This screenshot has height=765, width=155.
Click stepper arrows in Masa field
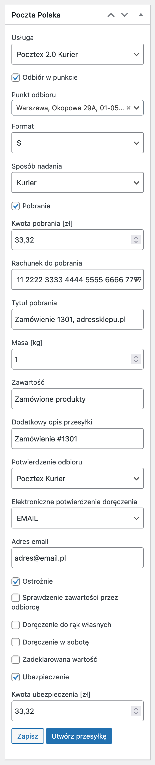(136, 359)
